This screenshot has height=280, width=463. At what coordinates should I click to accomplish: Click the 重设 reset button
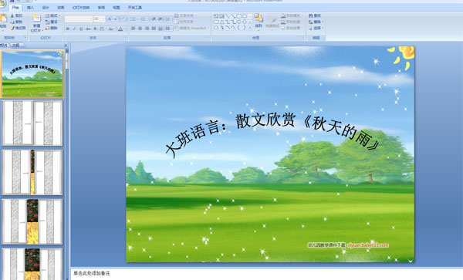click(52, 22)
